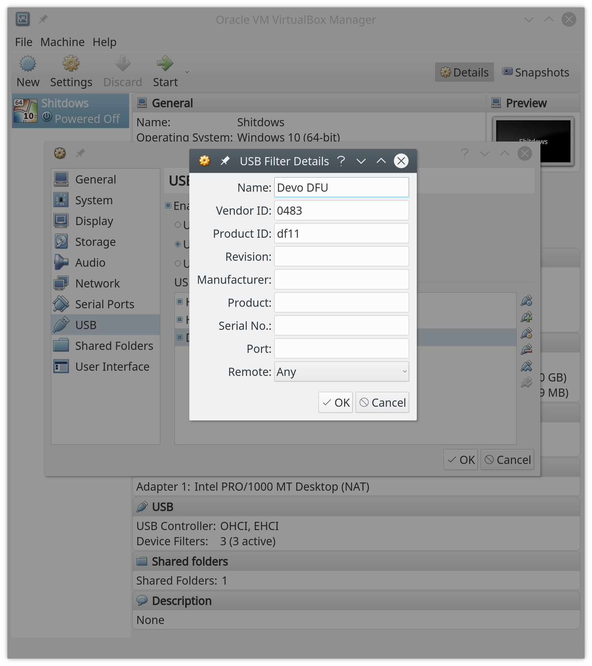
Task: Toggle the Enable USB Controller checkbox
Action: pos(168,205)
